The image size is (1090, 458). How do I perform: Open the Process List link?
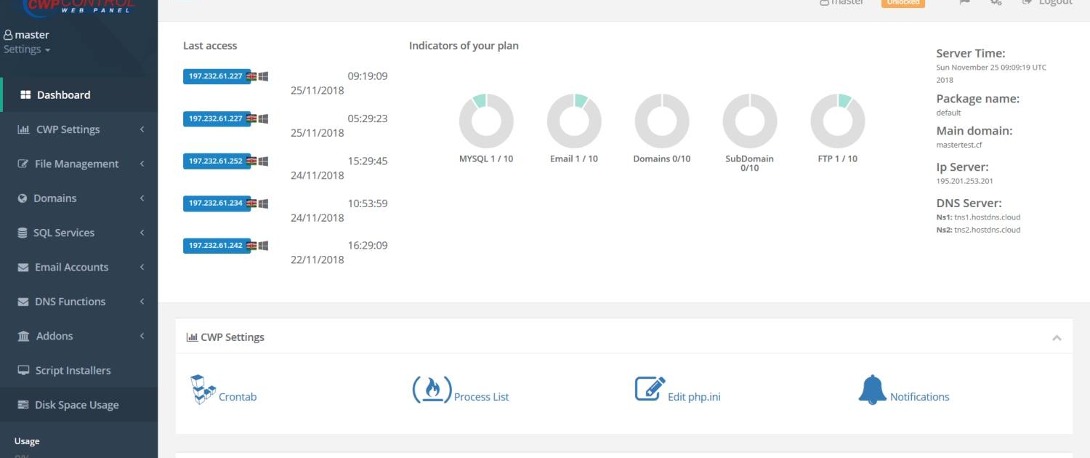point(481,397)
